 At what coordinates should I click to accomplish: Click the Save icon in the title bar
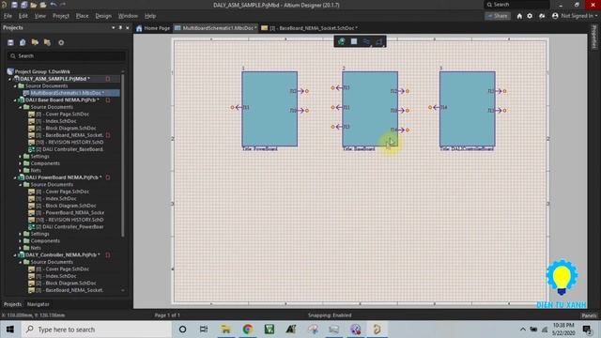pyautogui.click(x=14, y=5)
